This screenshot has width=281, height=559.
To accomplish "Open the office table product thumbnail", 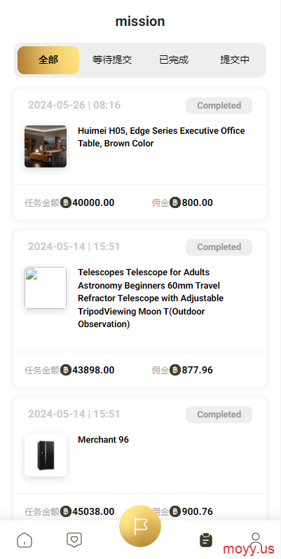I will (46, 146).
